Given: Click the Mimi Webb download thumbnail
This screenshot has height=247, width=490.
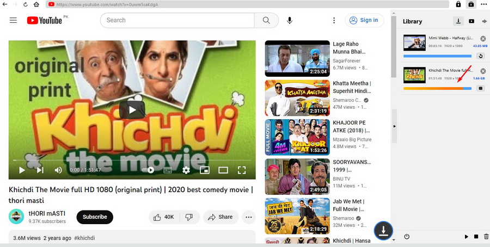Looking at the screenshot, I should coord(414,42).
